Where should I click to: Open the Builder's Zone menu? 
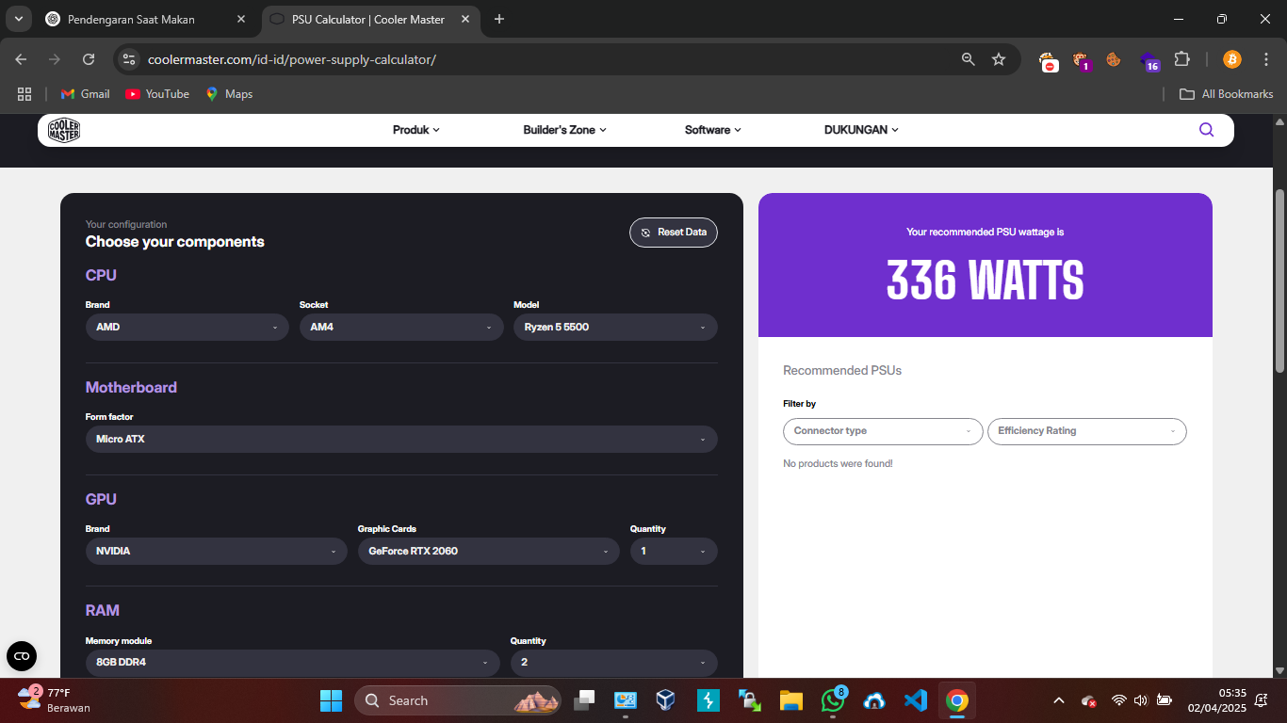pos(564,130)
